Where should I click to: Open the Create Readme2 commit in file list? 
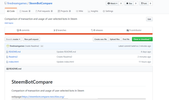pos(64,57)
